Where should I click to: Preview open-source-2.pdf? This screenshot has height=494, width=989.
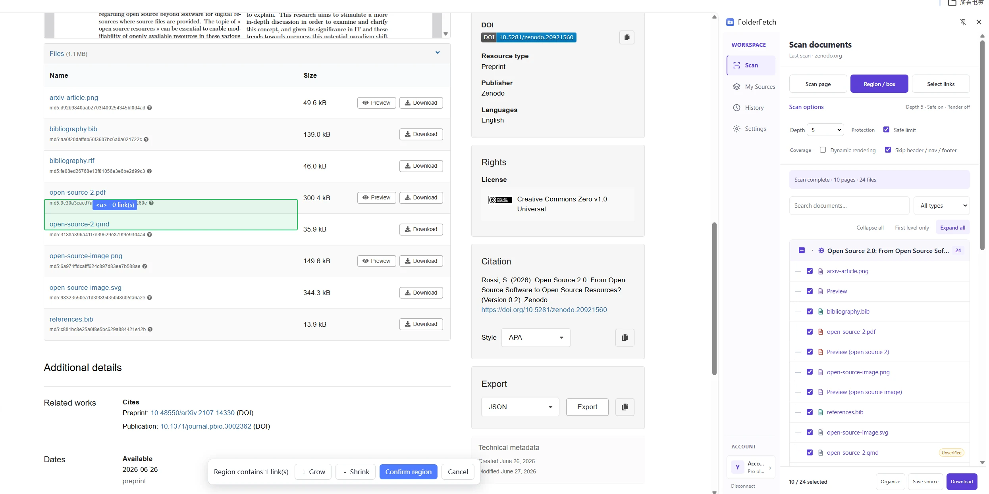376,198
